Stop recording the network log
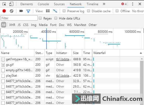 4,11
